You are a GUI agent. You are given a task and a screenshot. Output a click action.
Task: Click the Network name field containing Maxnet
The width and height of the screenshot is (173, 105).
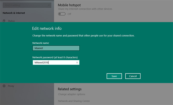(56, 48)
